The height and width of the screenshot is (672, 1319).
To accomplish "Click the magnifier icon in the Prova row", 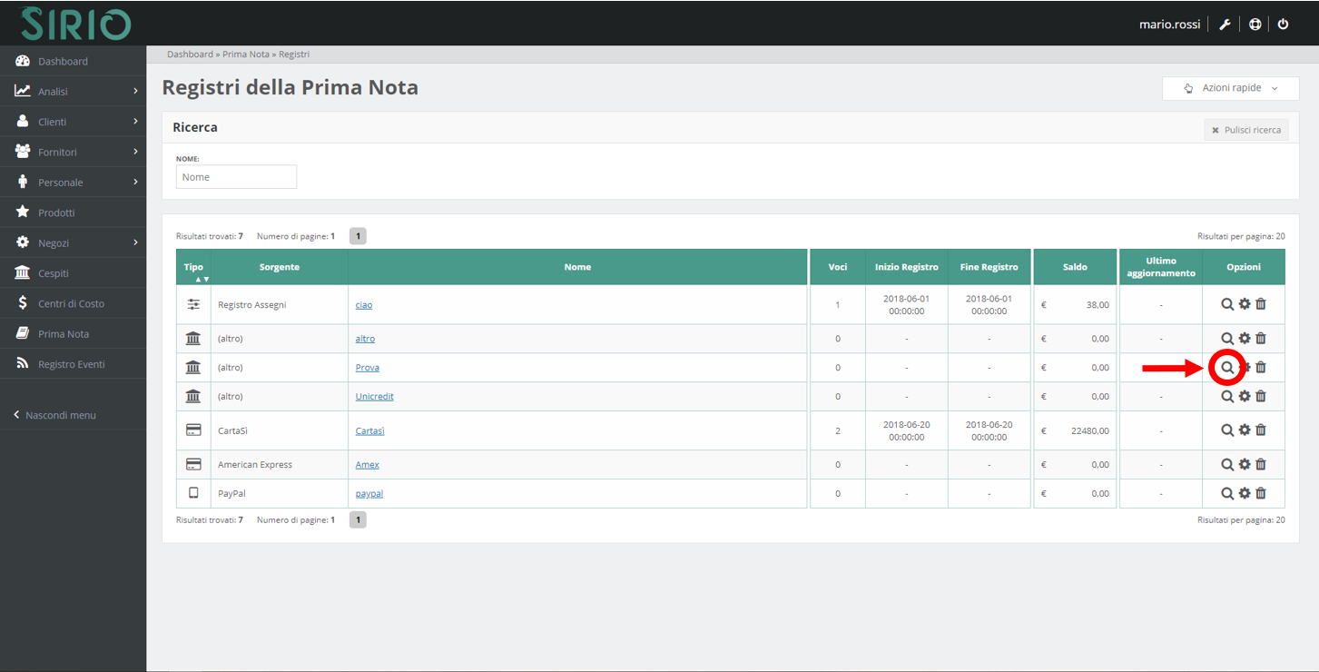I will tap(1227, 368).
